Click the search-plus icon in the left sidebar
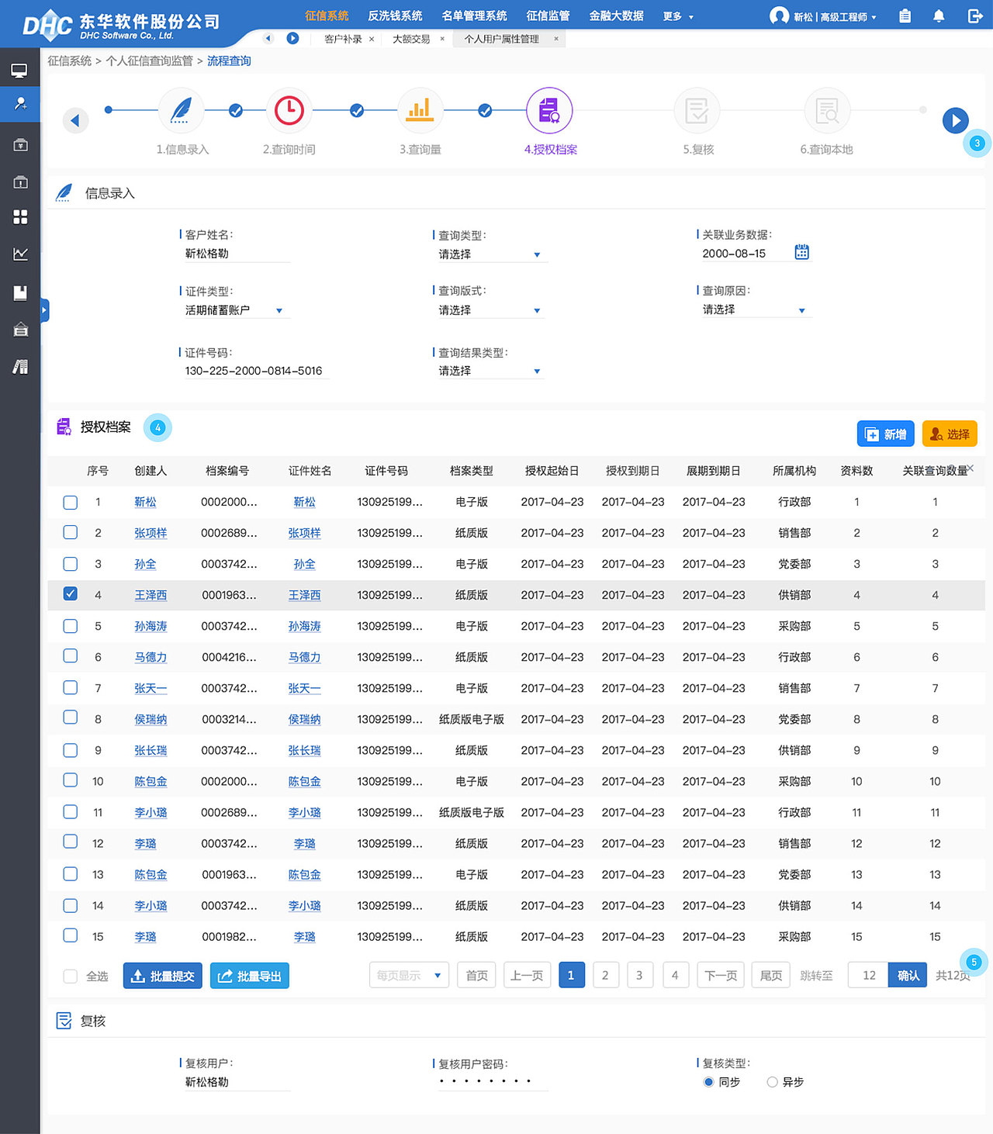Image resolution: width=993 pixels, height=1134 pixels. click(19, 104)
